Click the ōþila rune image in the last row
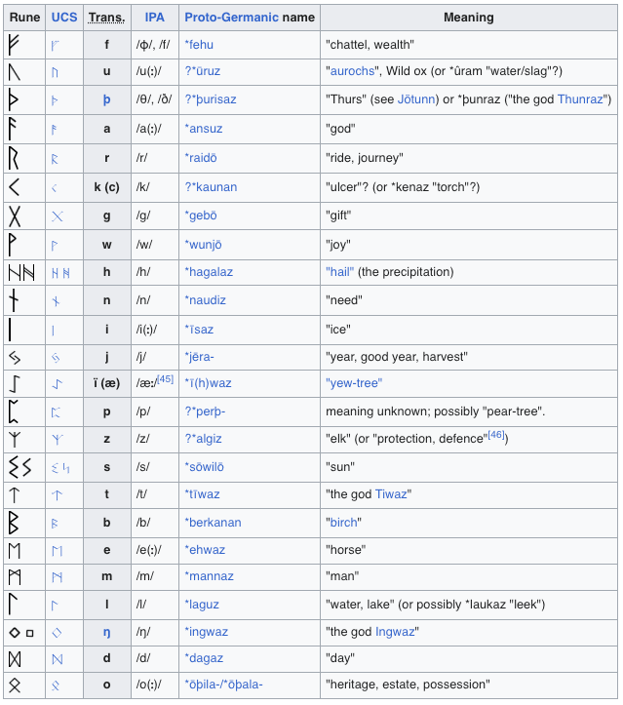 click(15, 685)
